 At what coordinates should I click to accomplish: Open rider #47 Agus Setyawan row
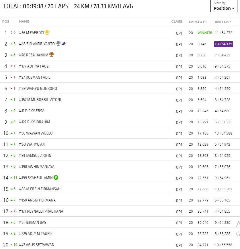[x=36, y=245]
